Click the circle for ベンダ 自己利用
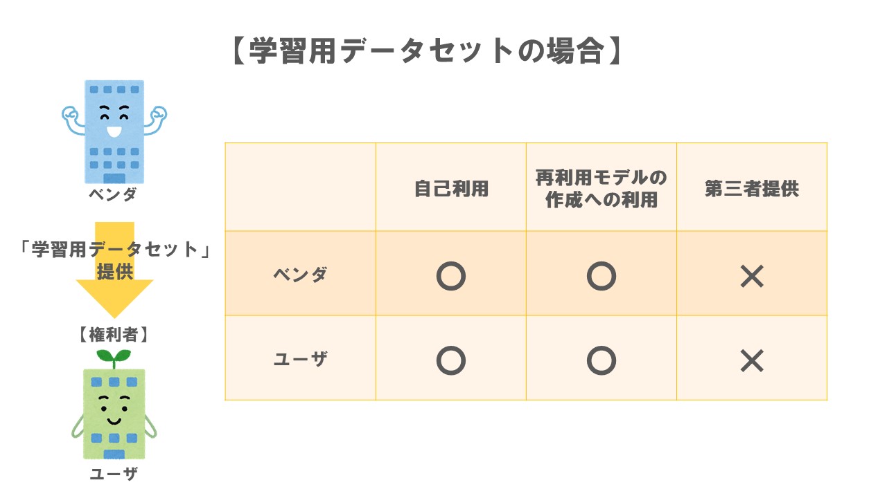887x498 pixels. click(x=451, y=277)
